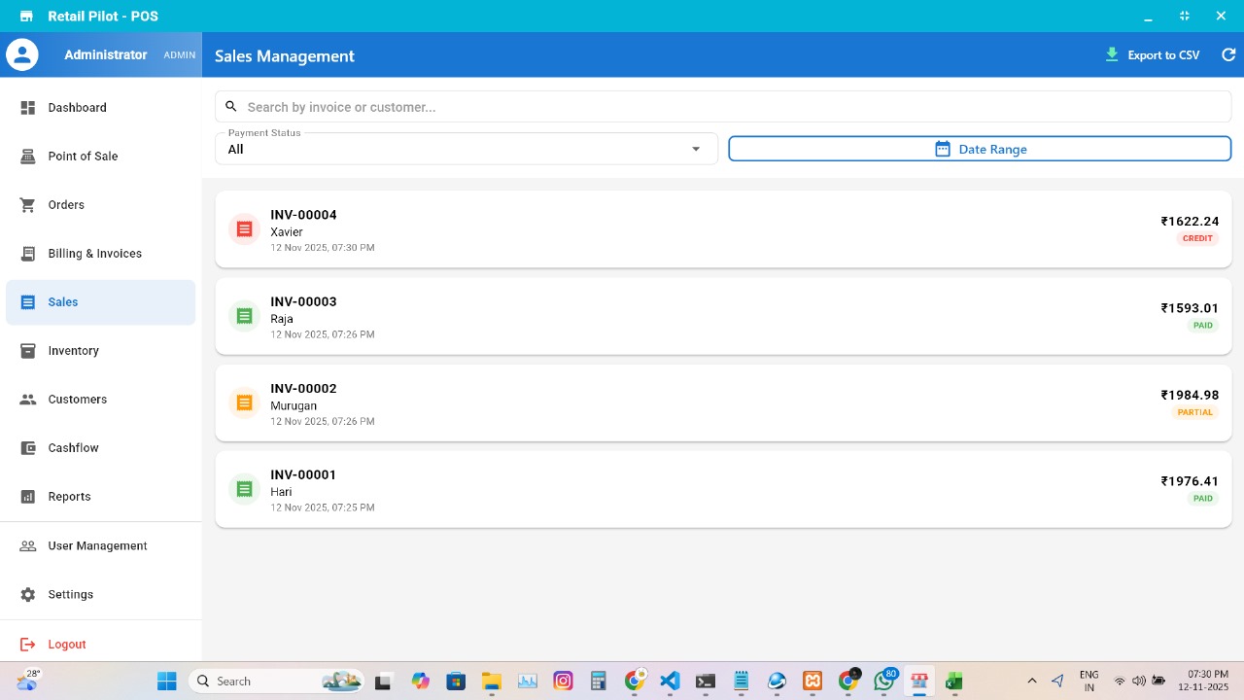Open the Payment Status dropdown
This screenshot has height=700, width=1244.
pyautogui.click(x=466, y=149)
